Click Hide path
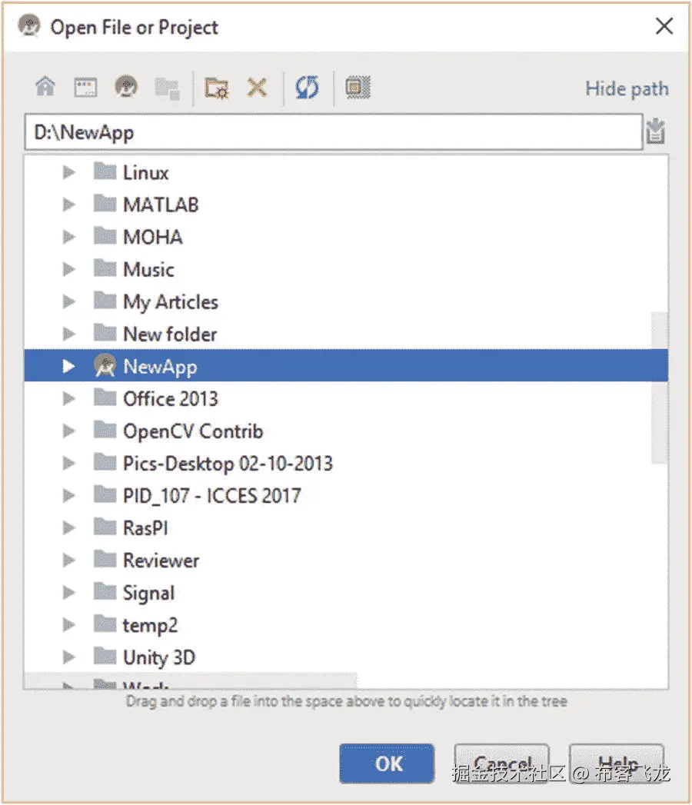692x805 pixels. [626, 88]
